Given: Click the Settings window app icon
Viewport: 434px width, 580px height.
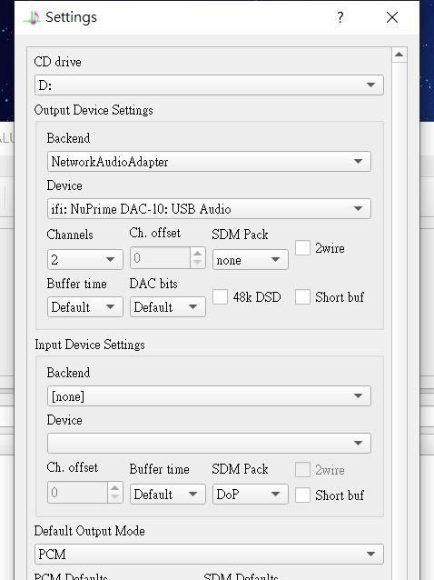Looking at the screenshot, I should pyautogui.click(x=32, y=17).
